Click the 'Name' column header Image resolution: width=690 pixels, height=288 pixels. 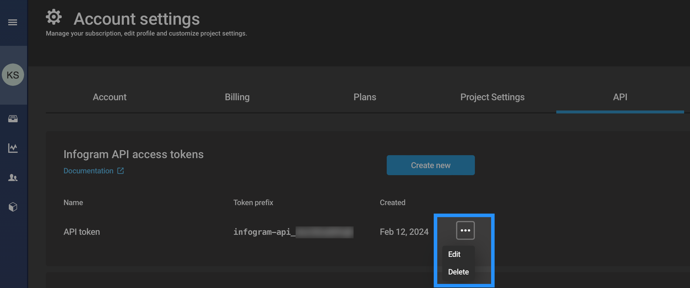click(73, 202)
